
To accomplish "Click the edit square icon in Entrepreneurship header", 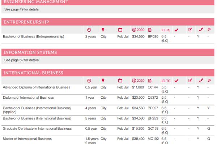I will tap(190, 30).
